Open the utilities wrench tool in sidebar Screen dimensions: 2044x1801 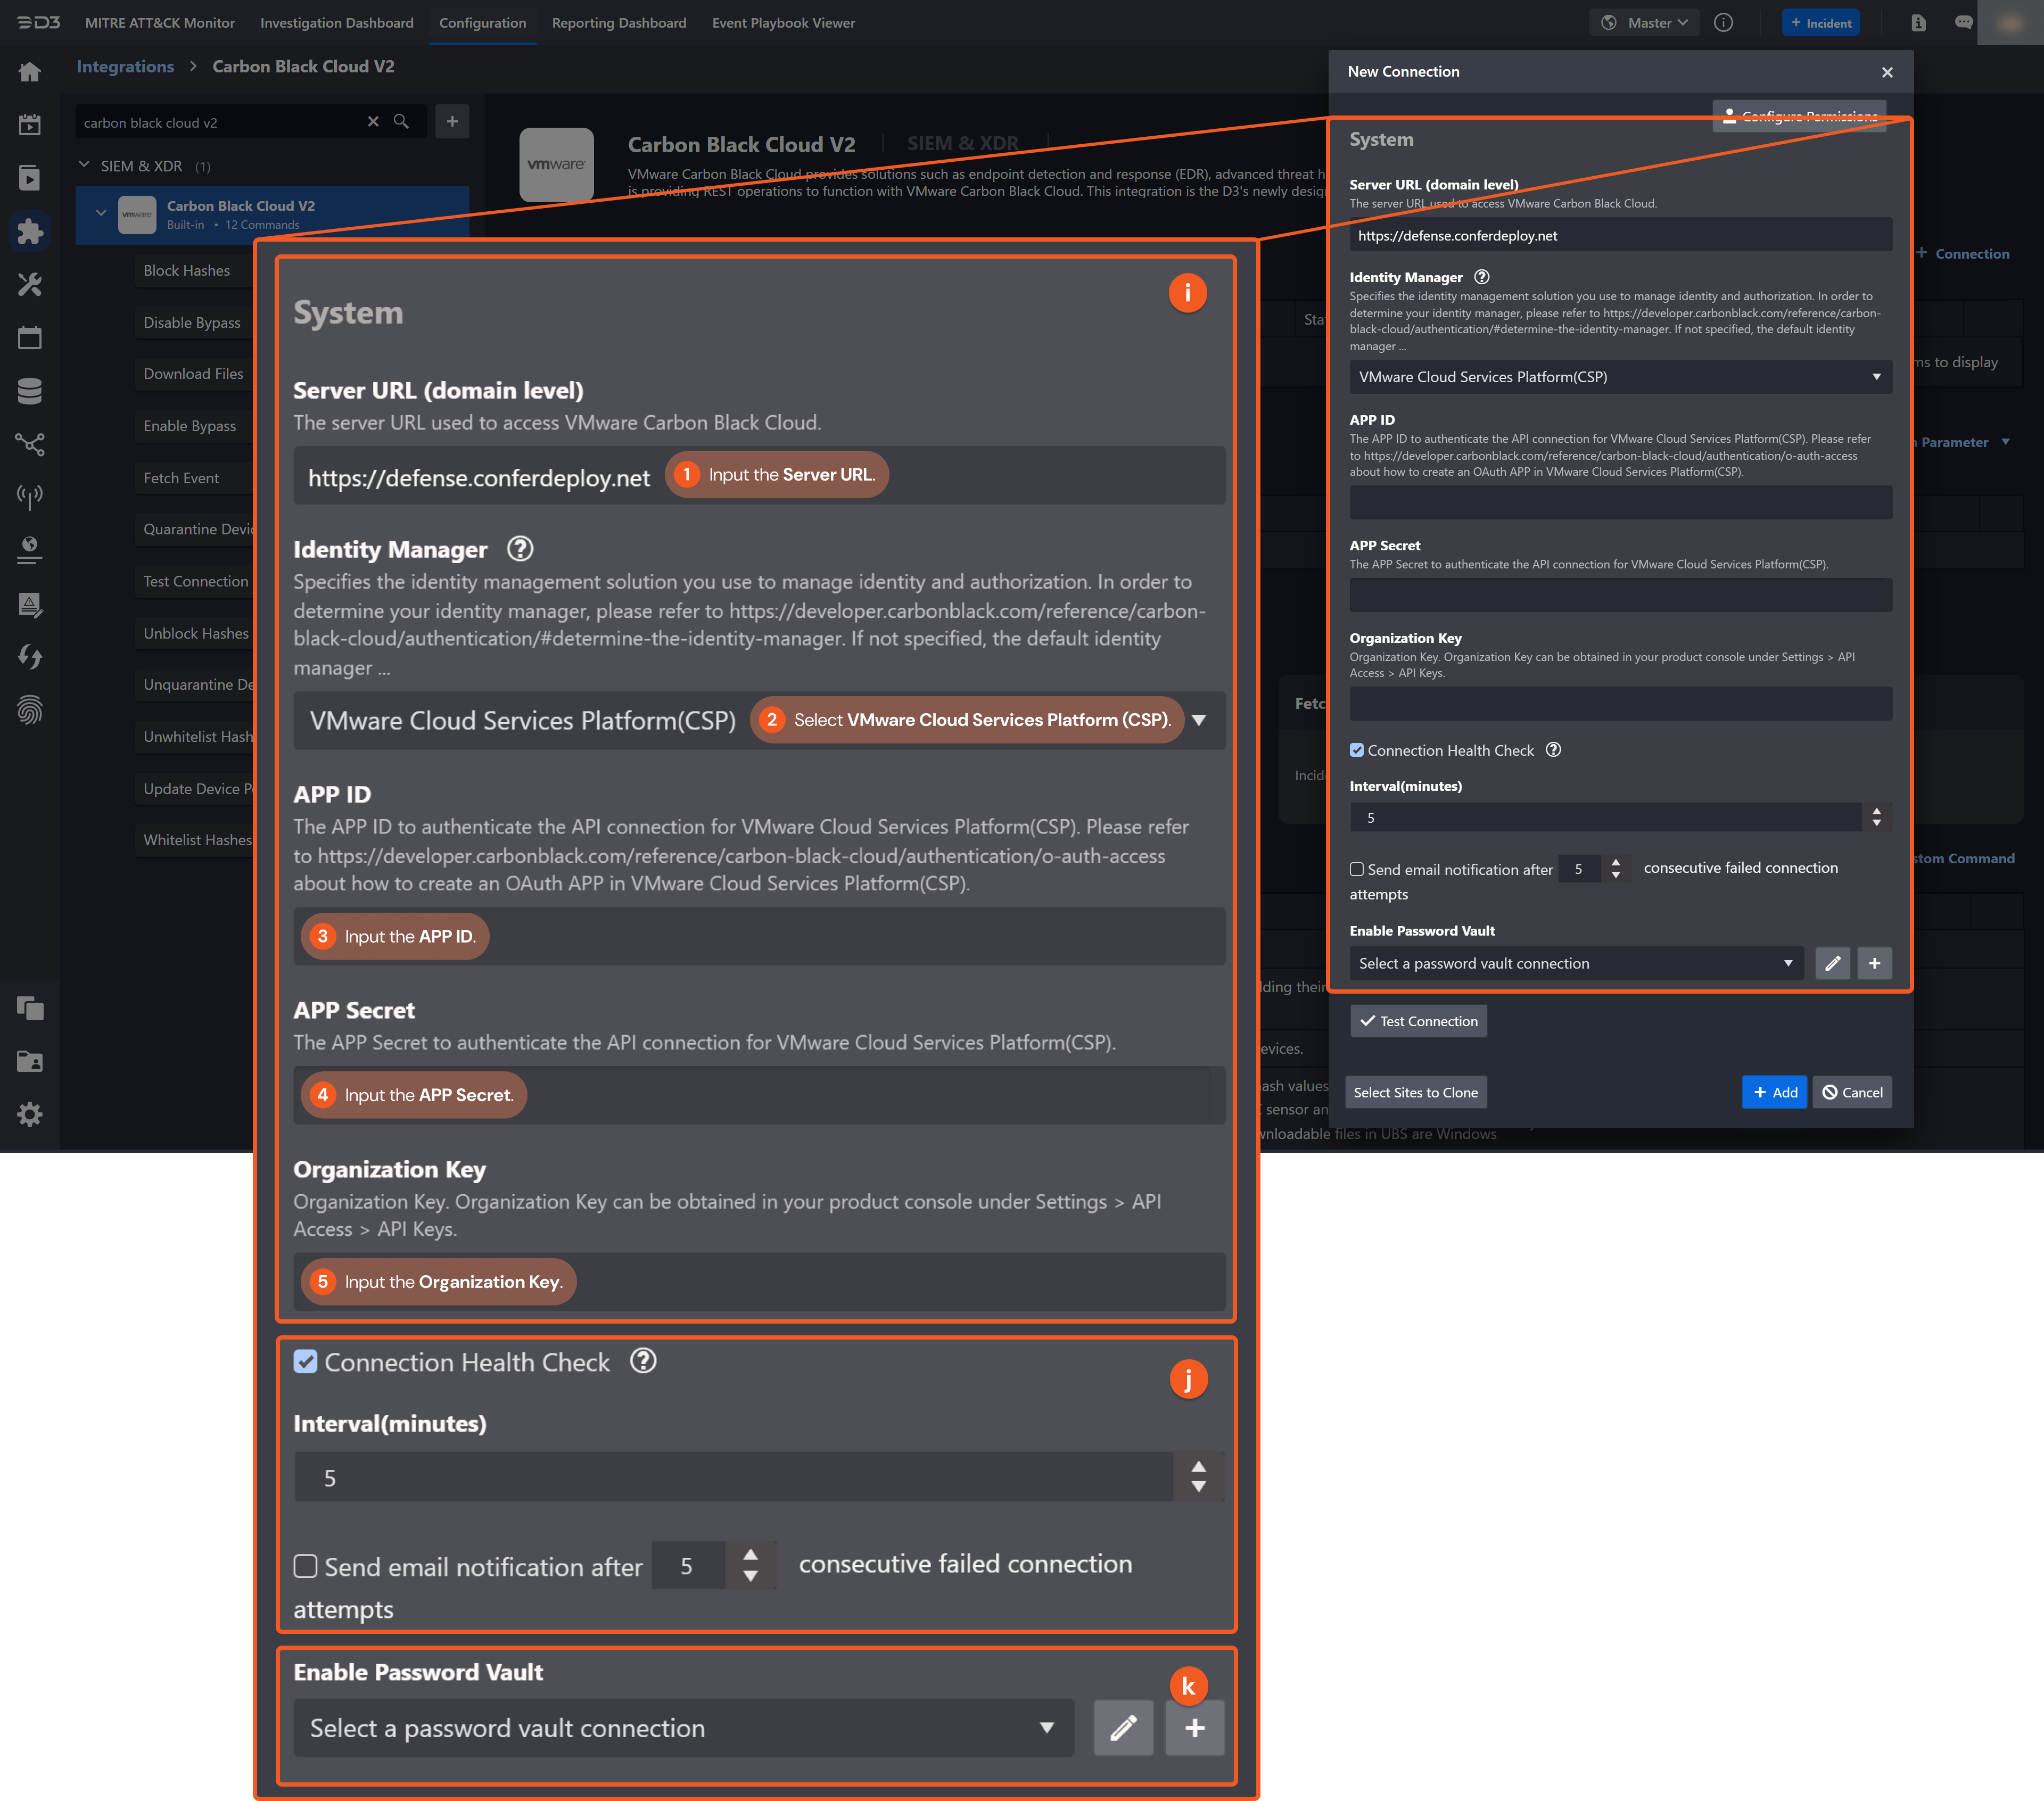coord(30,284)
